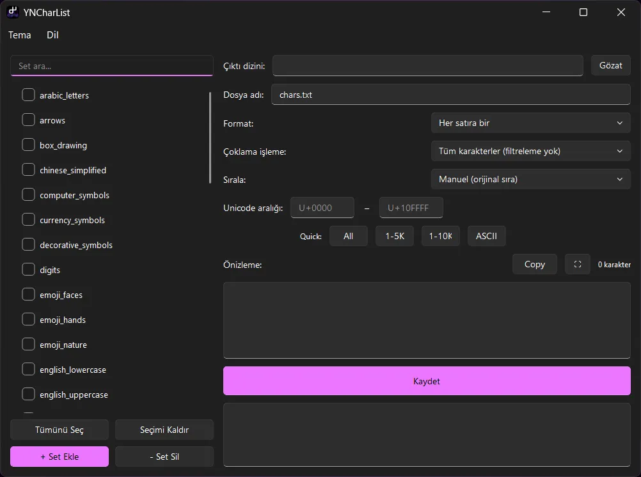The image size is (641, 477).
Task: Click Tümünü Seç button
Action: click(59, 430)
